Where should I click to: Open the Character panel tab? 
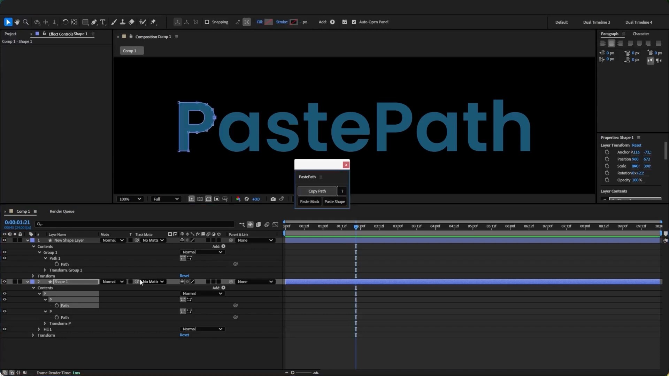coord(640,33)
